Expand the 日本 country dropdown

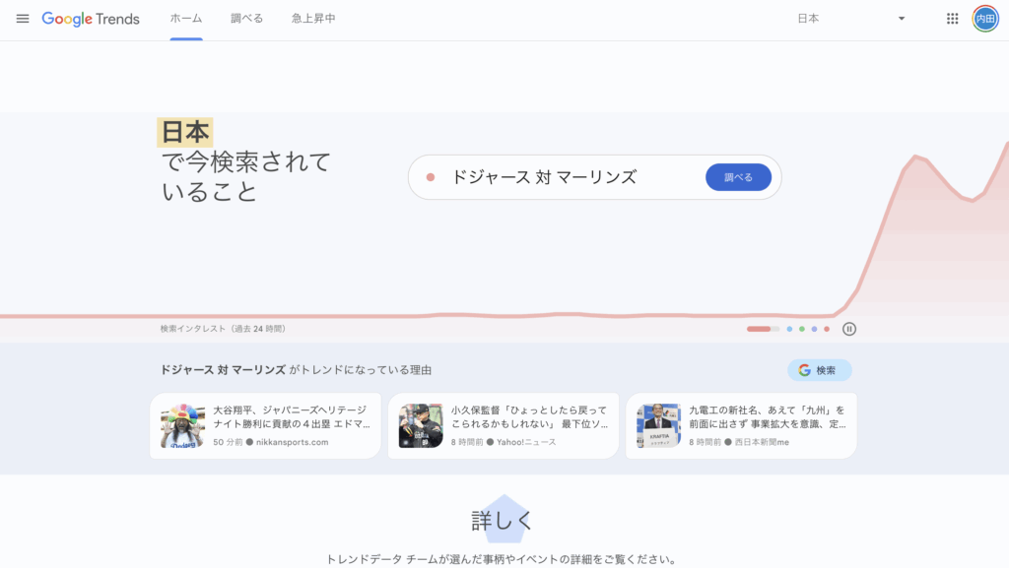[851, 19]
